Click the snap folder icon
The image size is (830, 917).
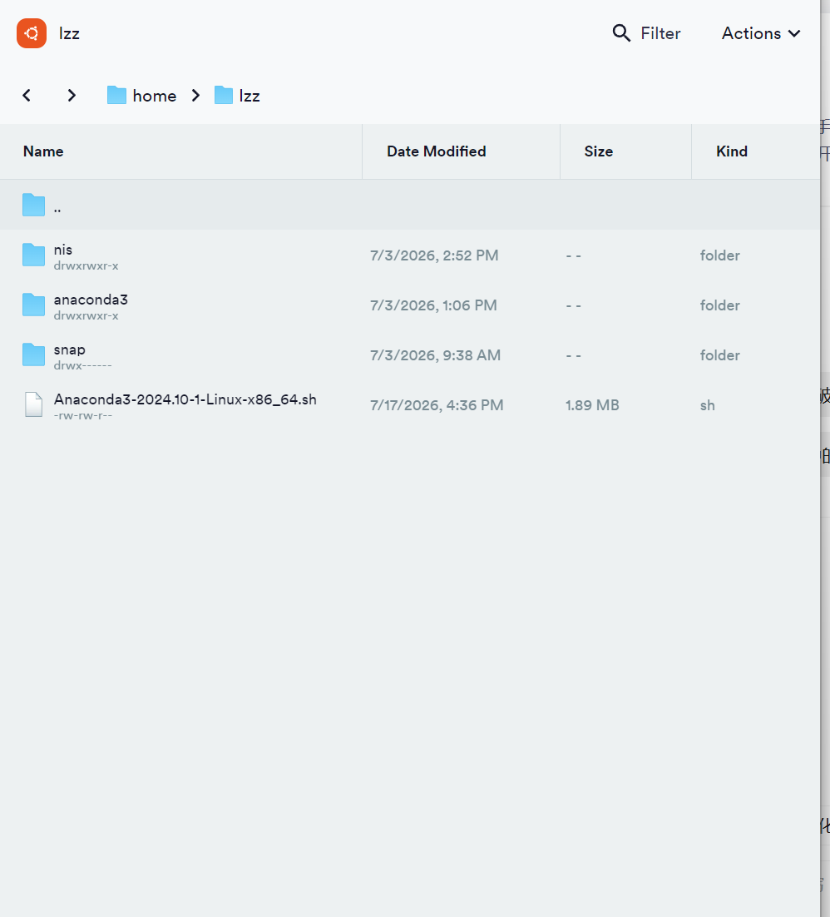click(34, 355)
